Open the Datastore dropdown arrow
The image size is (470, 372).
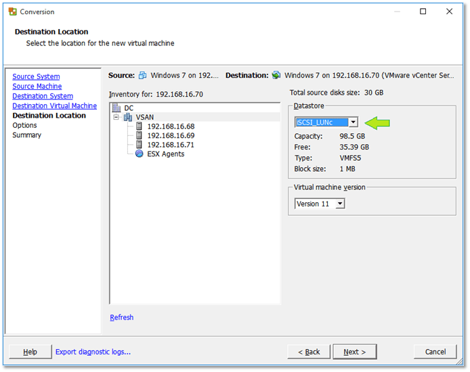(354, 122)
